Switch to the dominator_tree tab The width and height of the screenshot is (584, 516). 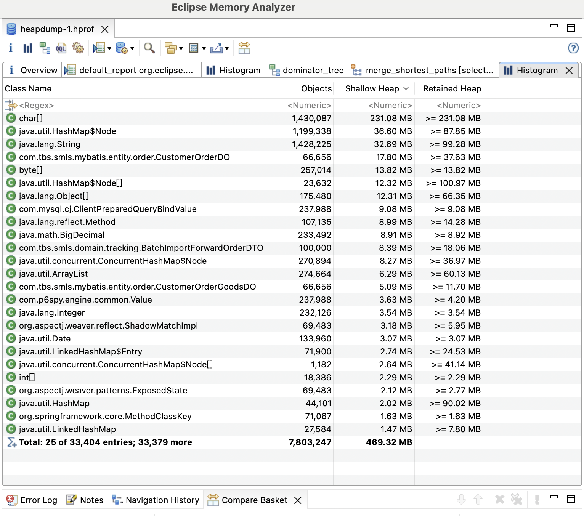[306, 70]
